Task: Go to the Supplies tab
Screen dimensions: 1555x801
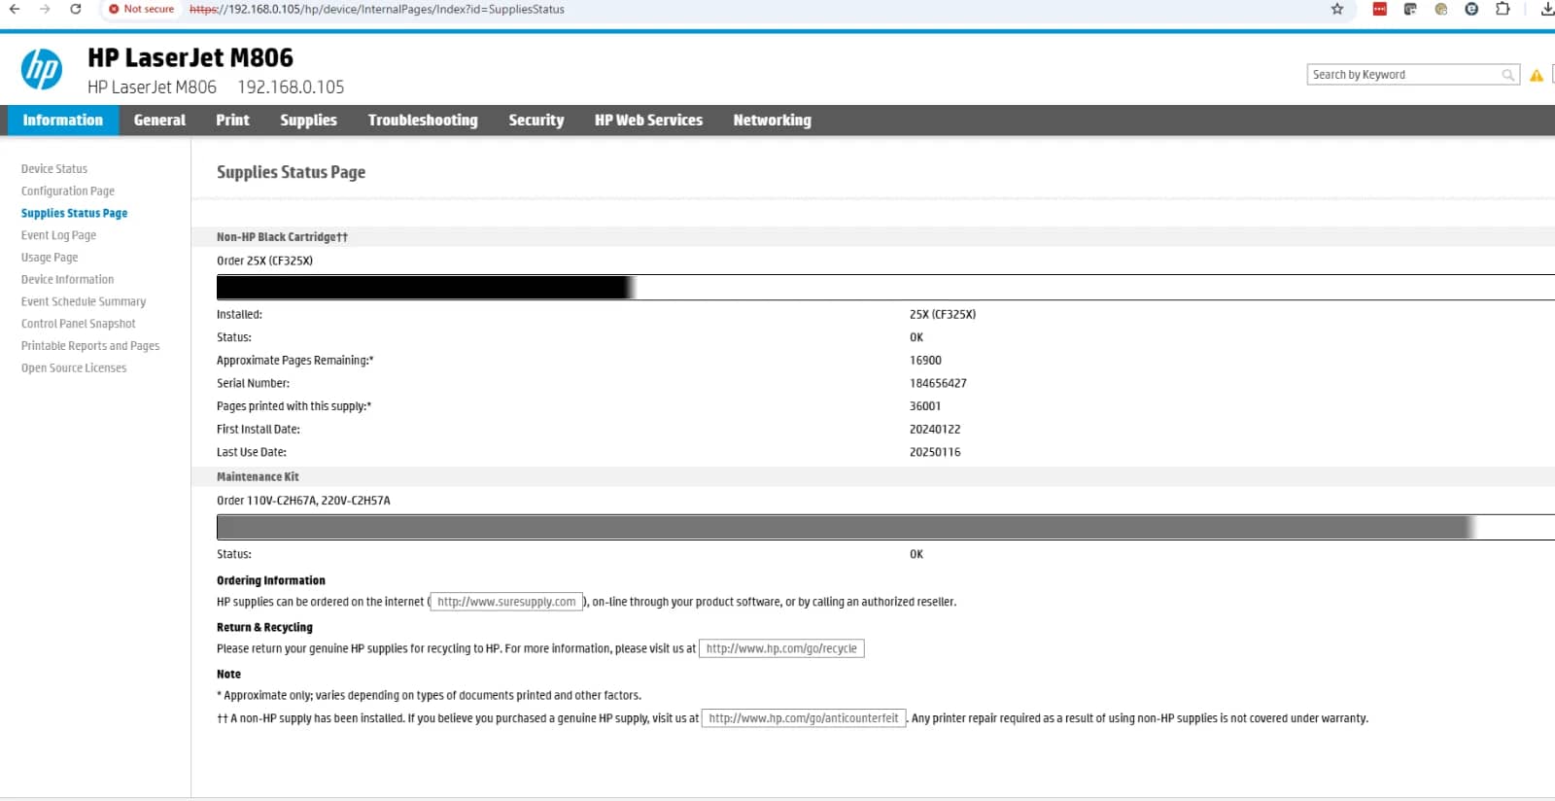Action: click(x=308, y=121)
